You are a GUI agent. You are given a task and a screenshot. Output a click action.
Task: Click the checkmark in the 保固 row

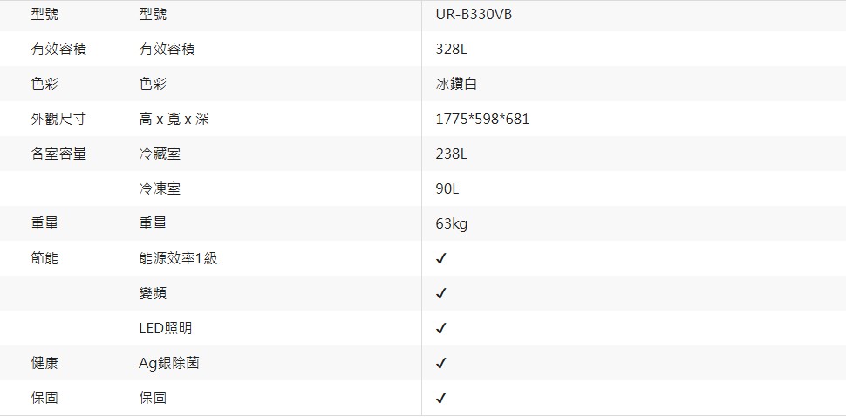pos(441,399)
